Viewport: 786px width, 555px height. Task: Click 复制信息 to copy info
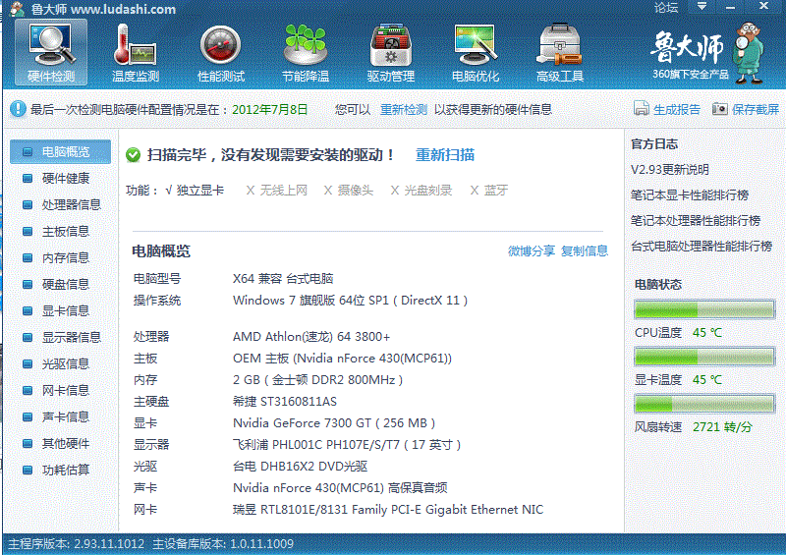[x=585, y=250]
